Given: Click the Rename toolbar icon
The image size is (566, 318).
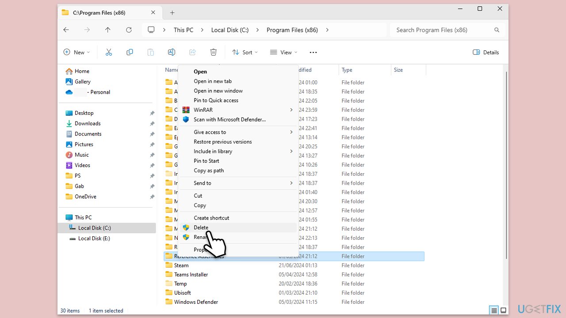Looking at the screenshot, I should click(x=172, y=52).
